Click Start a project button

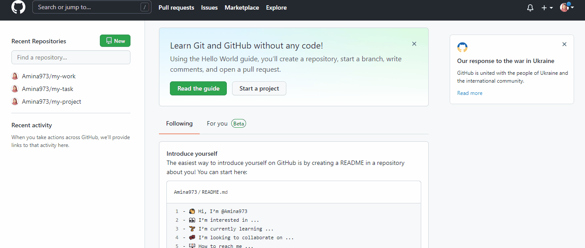[259, 88]
